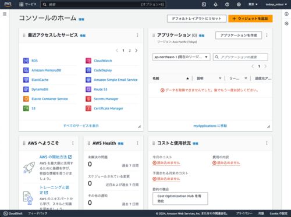Open the AWS Health widget options menu

pos(137,143)
